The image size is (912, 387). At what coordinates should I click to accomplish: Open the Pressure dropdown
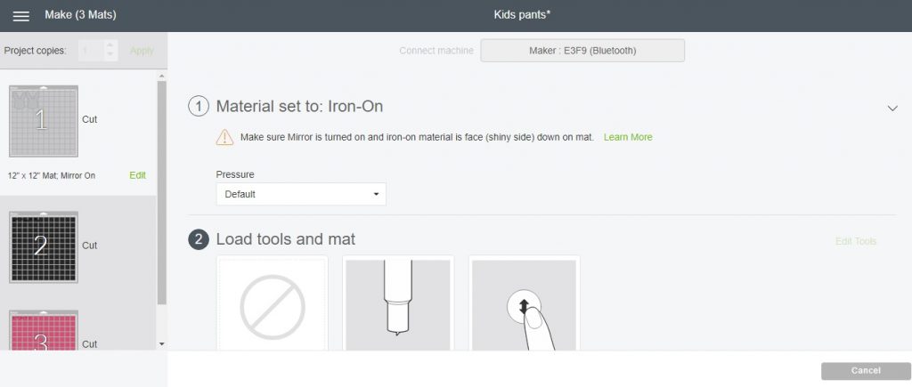(x=301, y=194)
